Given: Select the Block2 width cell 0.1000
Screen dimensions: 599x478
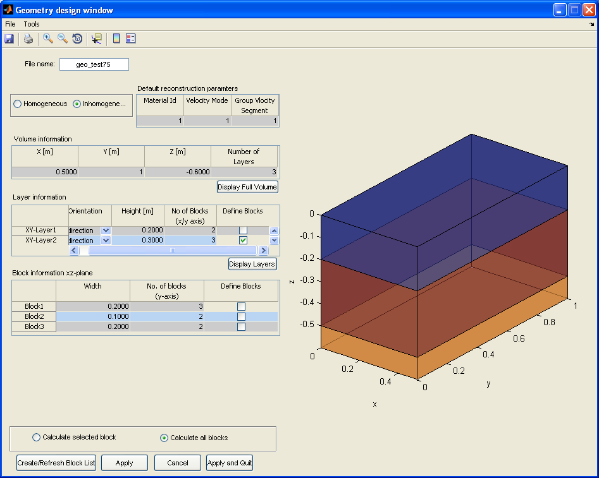Looking at the screenshot, I should [x=93, y=316].
